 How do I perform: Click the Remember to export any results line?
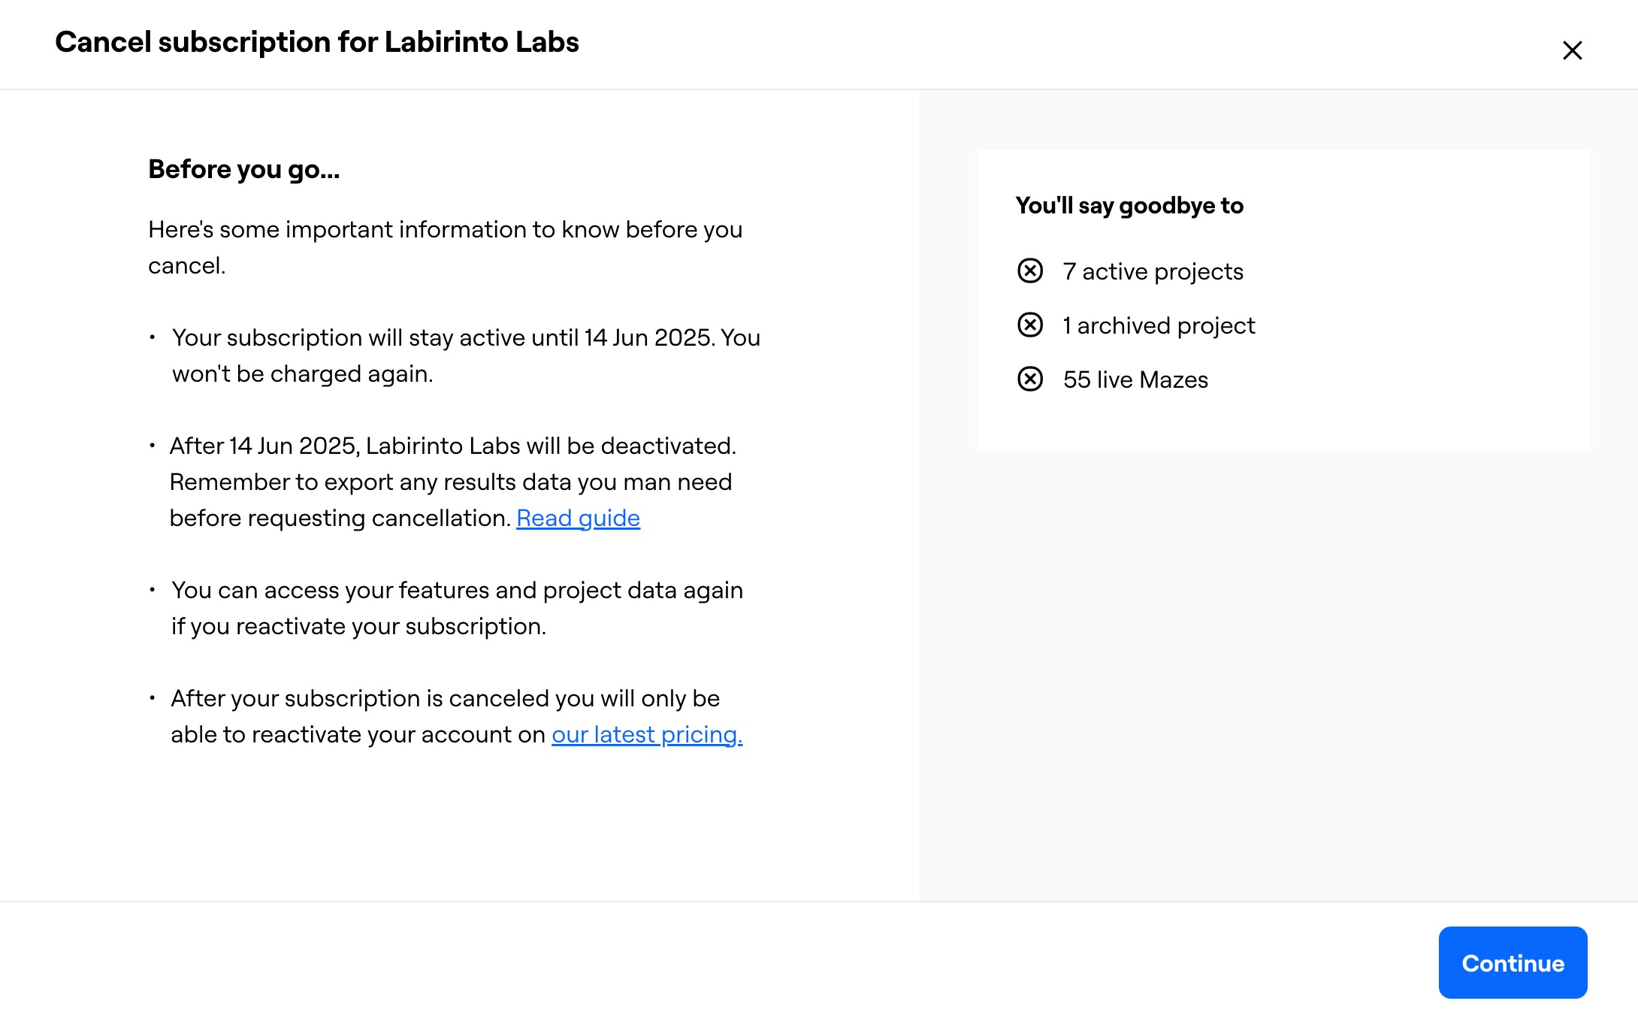(451, 482)
